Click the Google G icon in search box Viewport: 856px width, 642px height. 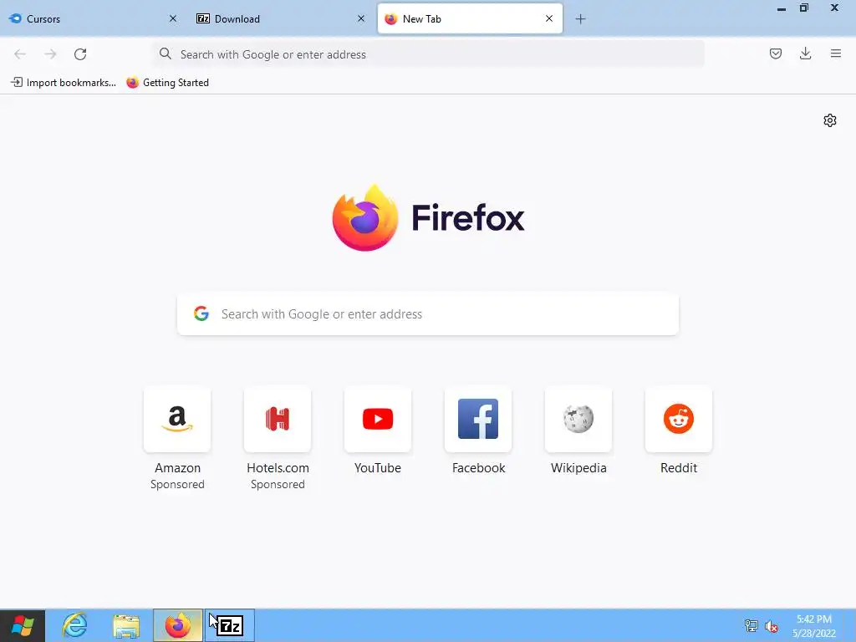[x=201, y=313]
